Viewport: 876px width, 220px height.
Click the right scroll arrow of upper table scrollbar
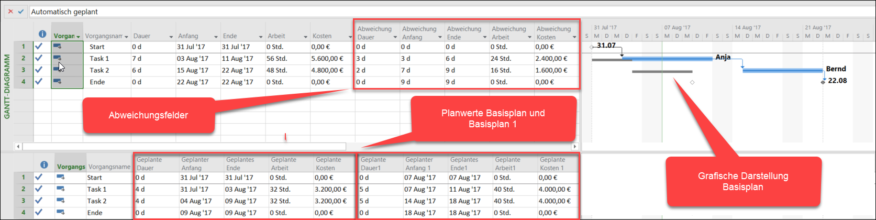click(x=575, y=147)
